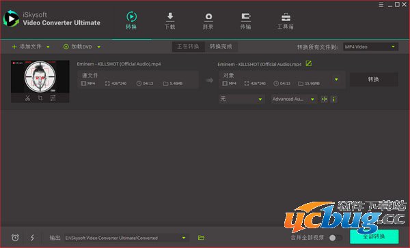Expand the 添加文件 dropdown arrow
Viewport: 410px width, 248px height.
[x=48, y=47]
